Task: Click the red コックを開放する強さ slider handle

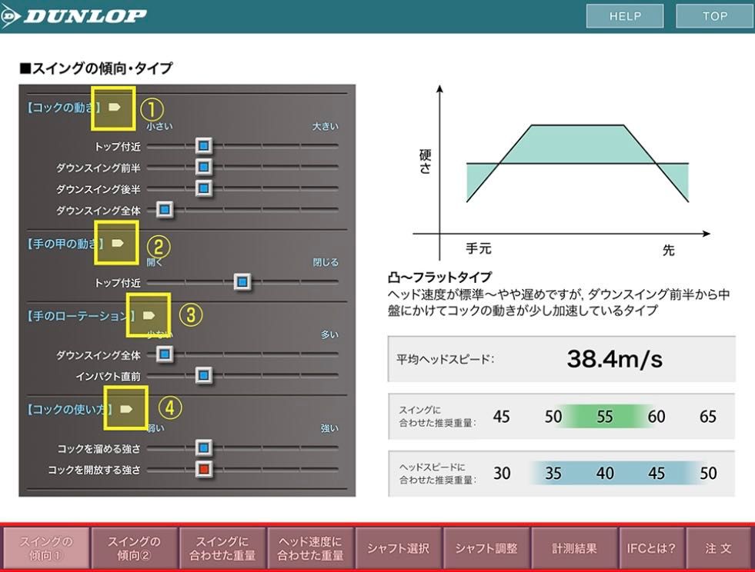Action: (203, 469)
